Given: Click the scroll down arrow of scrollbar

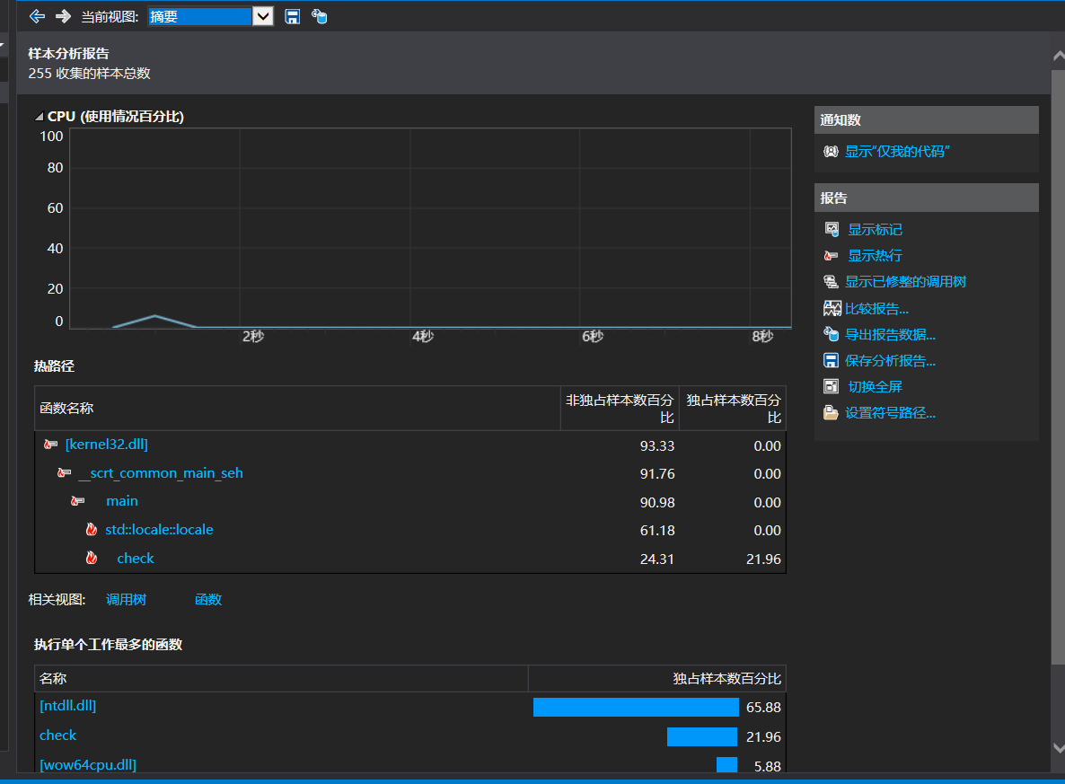Looking at the screenshot, I should (x=1058, y=748).
